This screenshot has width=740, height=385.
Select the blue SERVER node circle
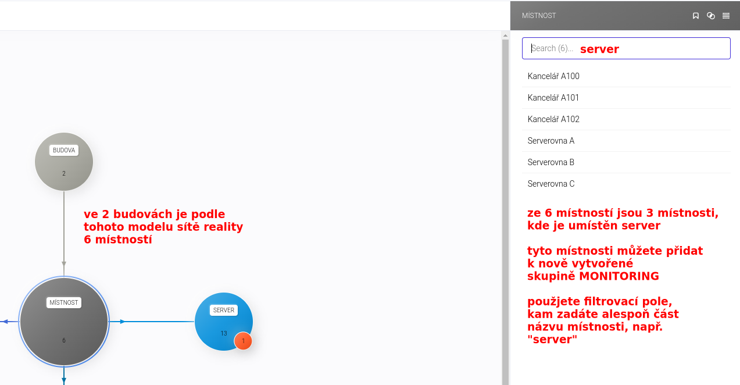click(x=221, y=320)
